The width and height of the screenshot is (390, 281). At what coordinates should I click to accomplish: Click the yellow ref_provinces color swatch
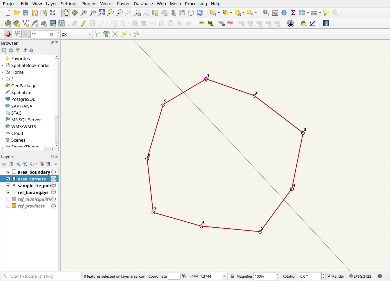point(14,206)
